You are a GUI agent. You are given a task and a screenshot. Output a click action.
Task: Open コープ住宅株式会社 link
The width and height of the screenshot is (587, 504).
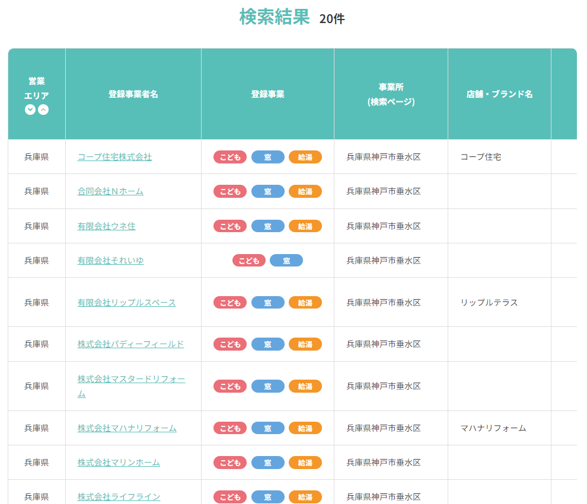[x=114, y=157]
